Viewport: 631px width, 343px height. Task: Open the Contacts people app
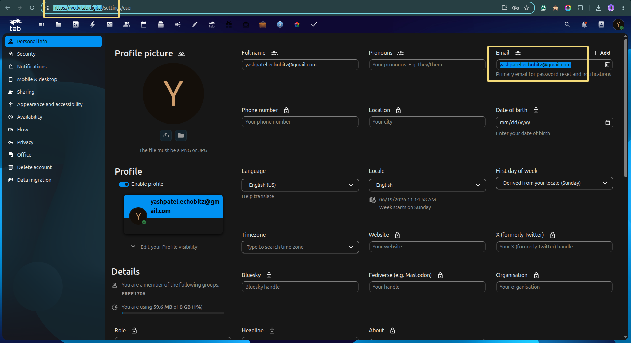click(x=127, y=24)
